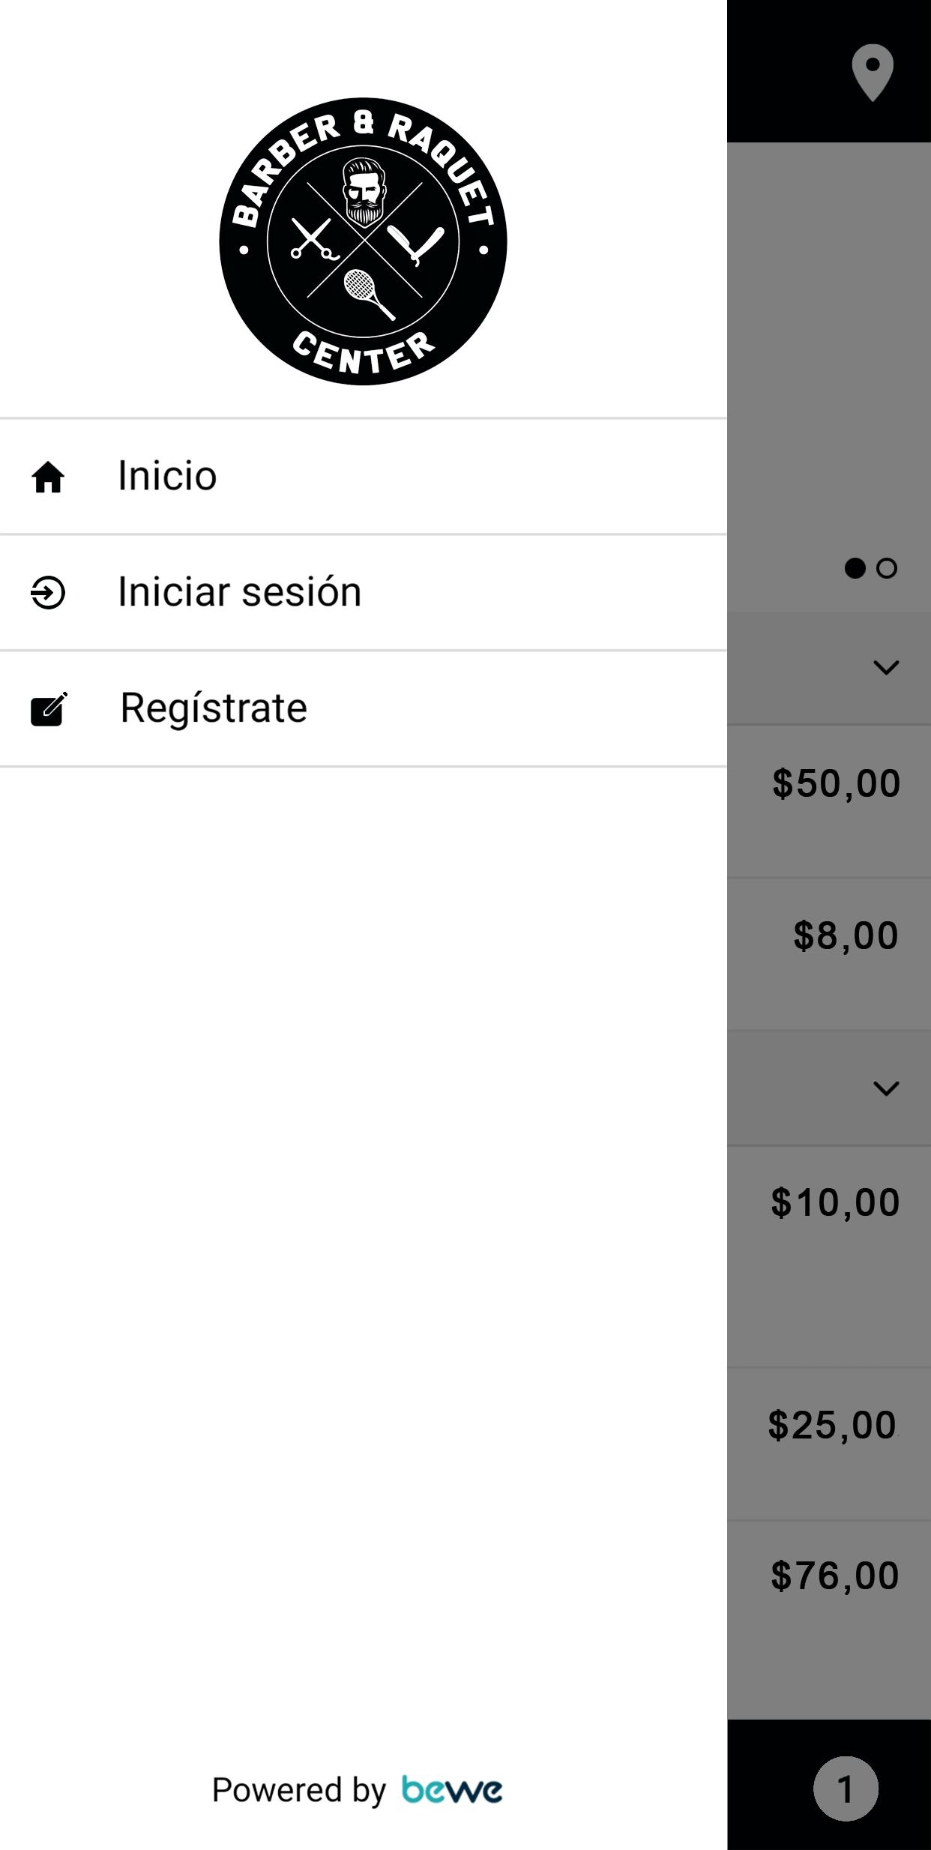931x1850 pixels.
Task: Click the pencil edit icon for Regístrate
Action: (49, 709)
